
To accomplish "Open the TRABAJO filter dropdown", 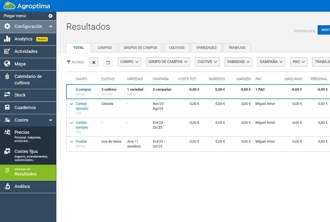I will pos(321,62).
